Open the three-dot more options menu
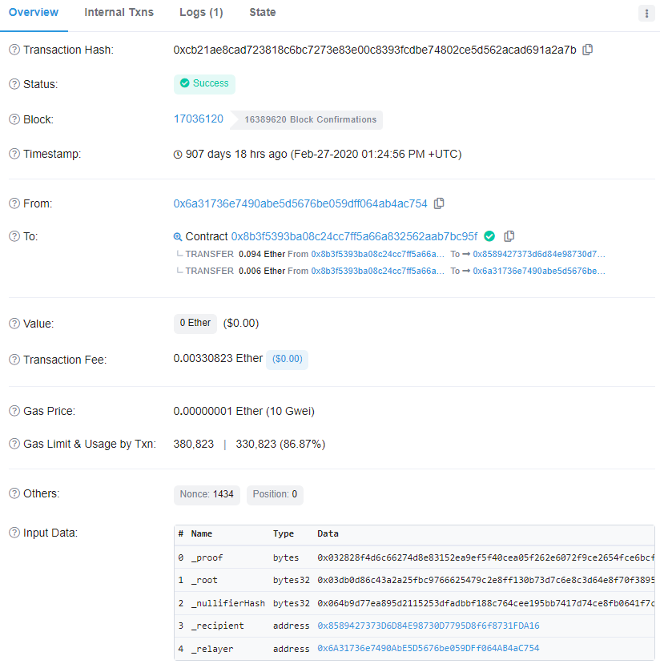Image resolution: width=660 pixels, height=664 pixels. 646,13
